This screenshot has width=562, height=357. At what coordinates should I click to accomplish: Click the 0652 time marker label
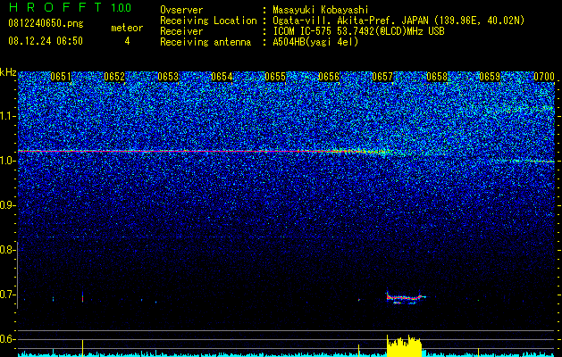[x=114, y=77]
